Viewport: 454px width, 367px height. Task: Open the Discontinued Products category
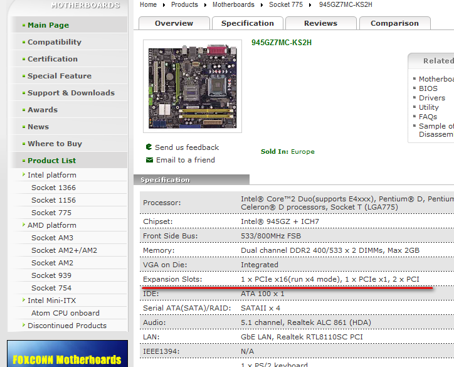point(67,326)
